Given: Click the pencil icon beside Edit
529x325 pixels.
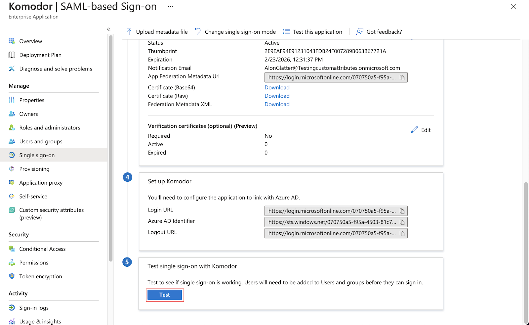Looking at the screenshot, I should (414, 130).
